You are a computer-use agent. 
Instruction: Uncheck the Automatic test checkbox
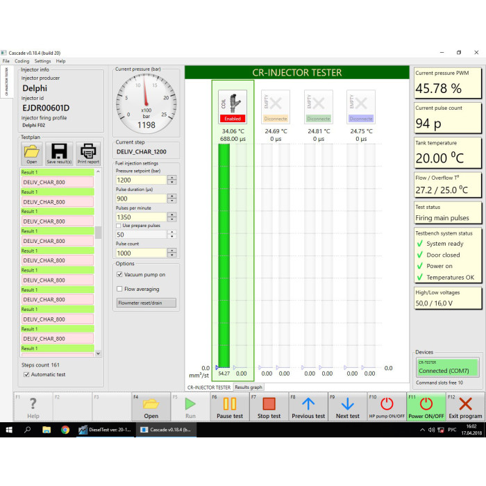pyautogui.click(x=26, y=374)
